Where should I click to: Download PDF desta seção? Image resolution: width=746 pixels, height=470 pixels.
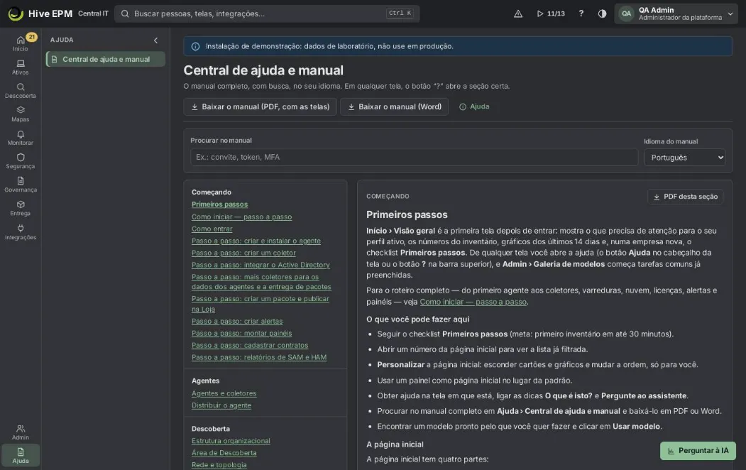(x=685, y=197)
